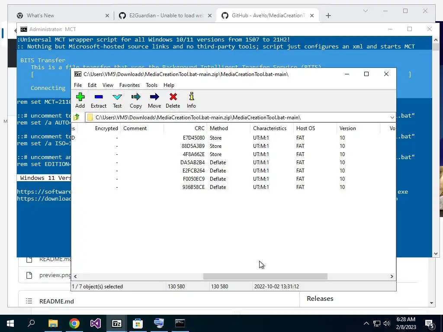Open the Favorites menu

click(x=129, y=85)
